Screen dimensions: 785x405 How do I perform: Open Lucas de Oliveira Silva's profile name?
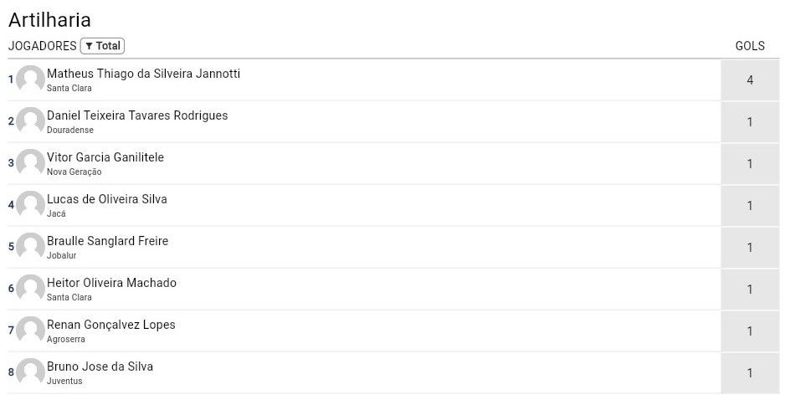pos(107,199)
